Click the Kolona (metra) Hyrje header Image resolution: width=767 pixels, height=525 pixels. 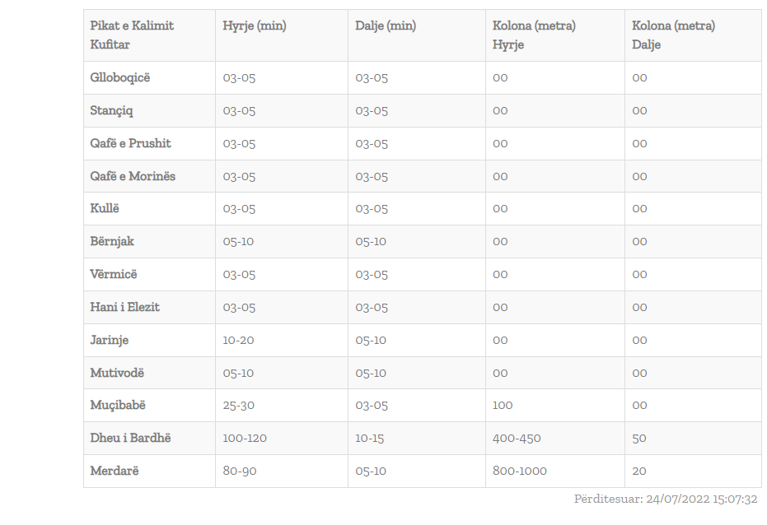[x=534, y=35]
